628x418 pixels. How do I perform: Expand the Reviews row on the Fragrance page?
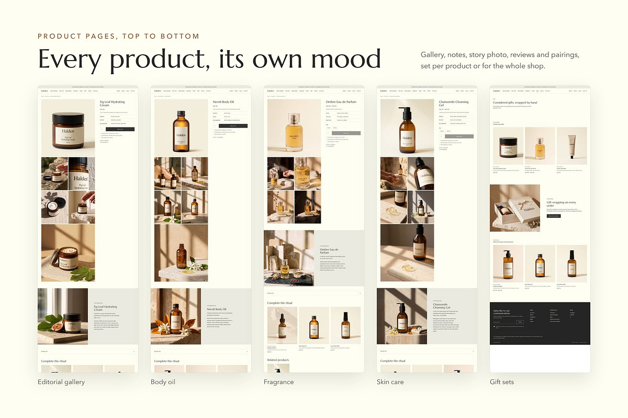point(314,293)
